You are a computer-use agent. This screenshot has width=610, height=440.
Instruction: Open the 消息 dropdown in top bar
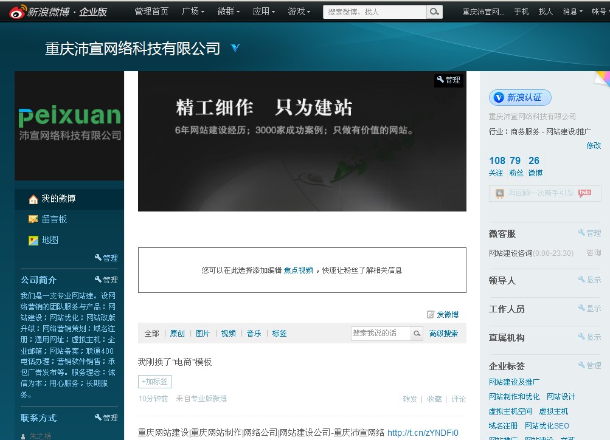[572, 12]
